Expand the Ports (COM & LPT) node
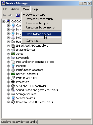93x125 pixels. click(8, 78)
